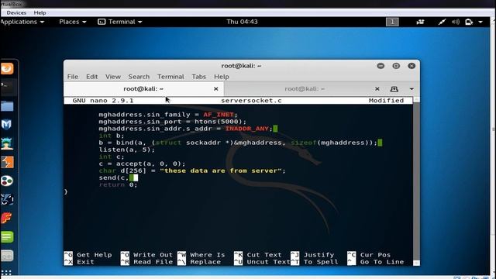
Task: Switch to the second root@kali tab
Action: tap(305, 89)
